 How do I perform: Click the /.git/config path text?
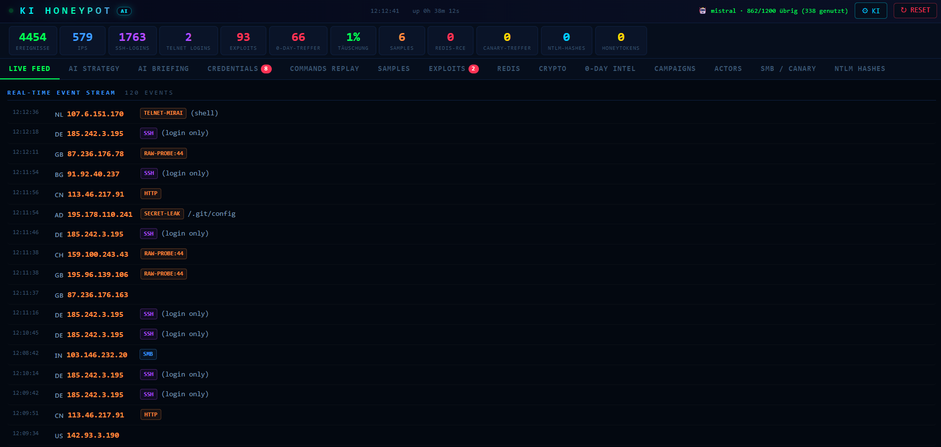(x=212, y=214)
